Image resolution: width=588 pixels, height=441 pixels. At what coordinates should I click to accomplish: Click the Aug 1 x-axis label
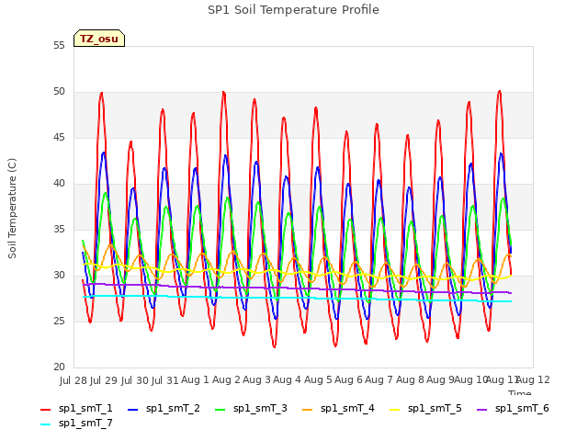[x=196, y=379]
